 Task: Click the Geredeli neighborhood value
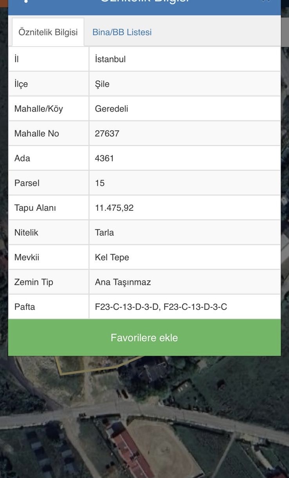111,109
